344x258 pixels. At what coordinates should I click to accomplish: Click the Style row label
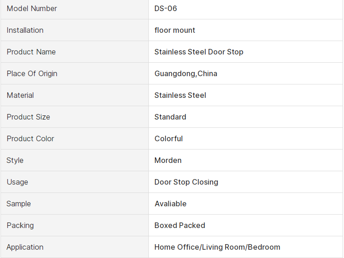(15, 160)
